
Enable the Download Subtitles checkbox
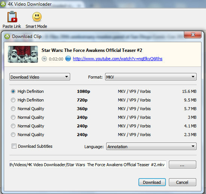[14, 146]
